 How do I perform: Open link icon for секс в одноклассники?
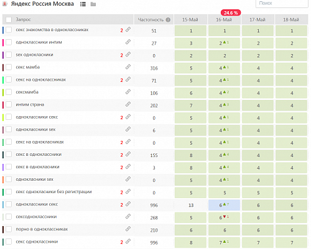coord(128,154)
